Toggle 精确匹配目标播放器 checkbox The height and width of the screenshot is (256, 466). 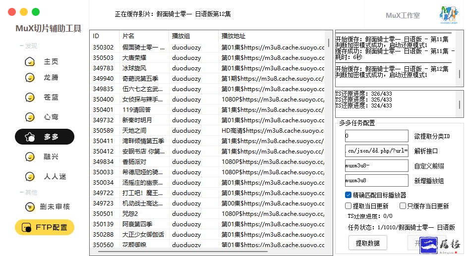click(x=349, y=195)
